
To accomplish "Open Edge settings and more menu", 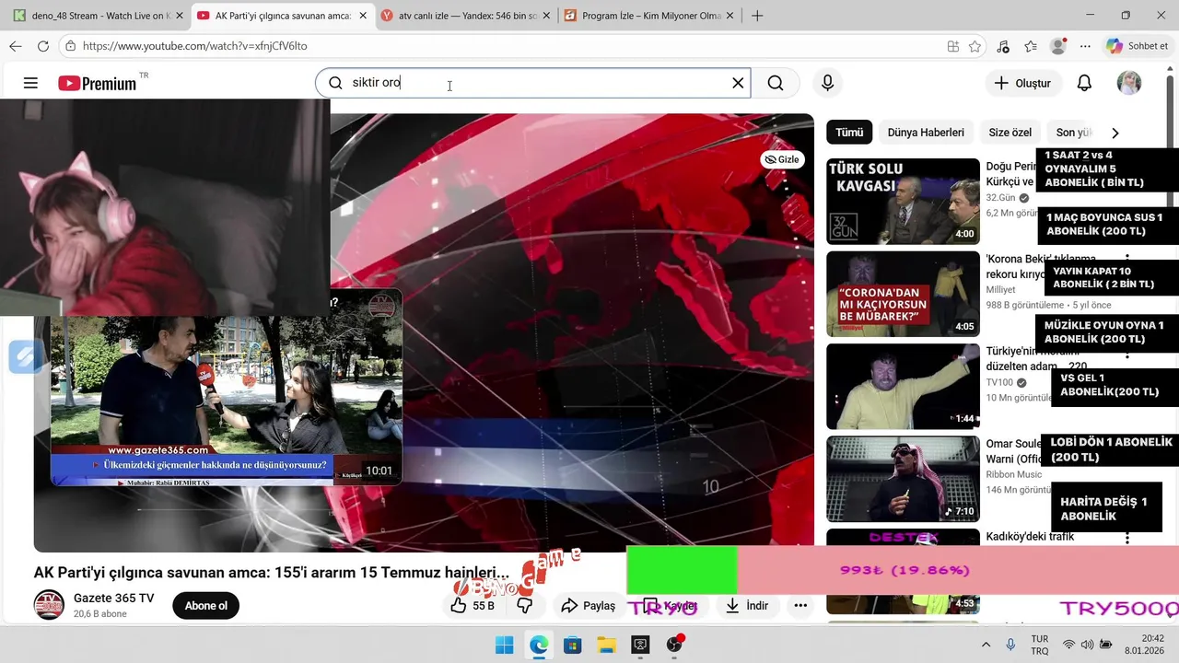I will tap(1085, 46).
